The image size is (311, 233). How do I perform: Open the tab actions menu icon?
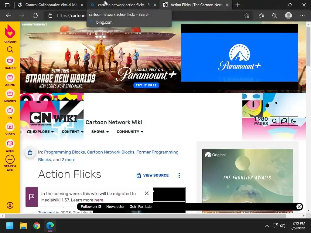(x=7, y=5)
